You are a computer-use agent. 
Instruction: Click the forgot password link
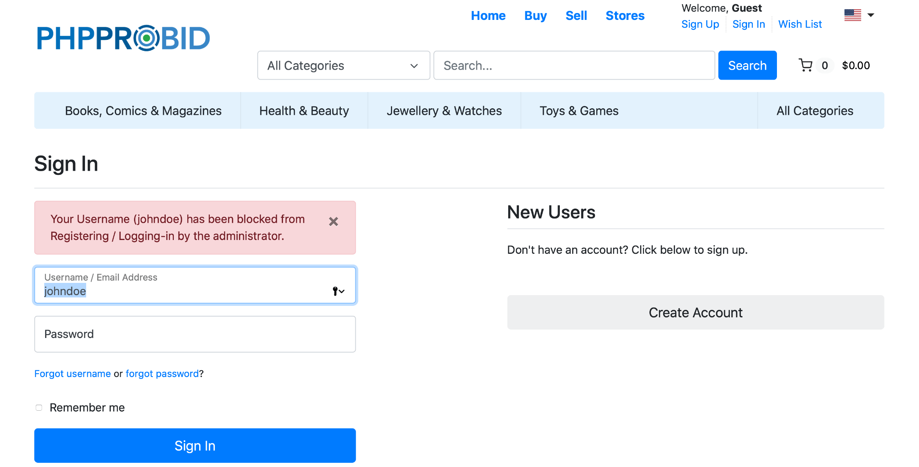[162, 374]
